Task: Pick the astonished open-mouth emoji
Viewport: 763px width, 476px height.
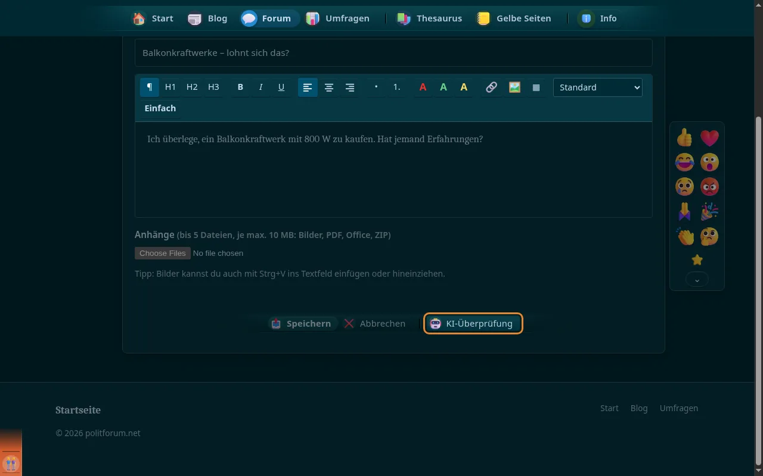Action: [709, 162]
